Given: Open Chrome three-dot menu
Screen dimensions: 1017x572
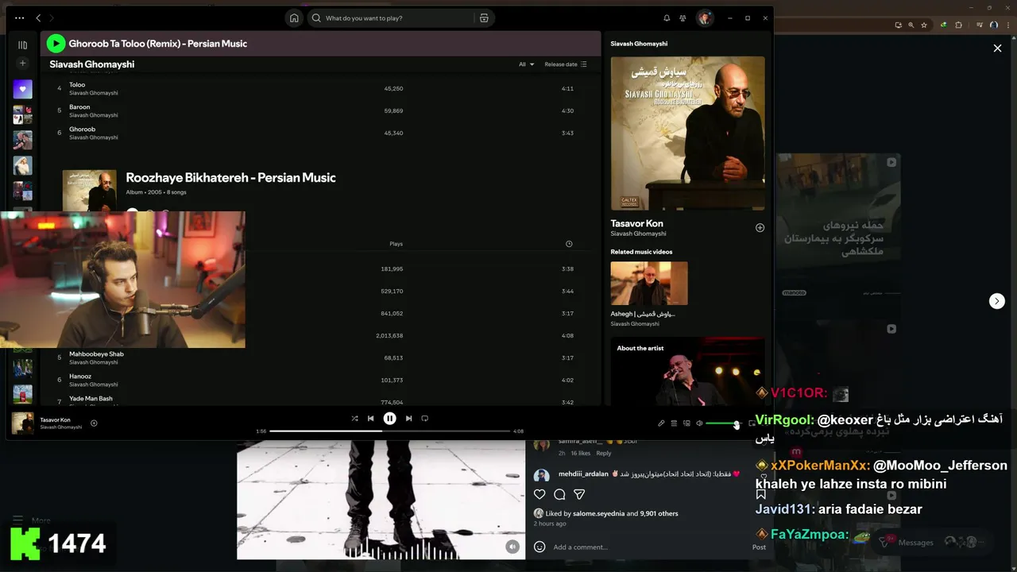Looking at the screenshot, I should (x=1008, y=25).
